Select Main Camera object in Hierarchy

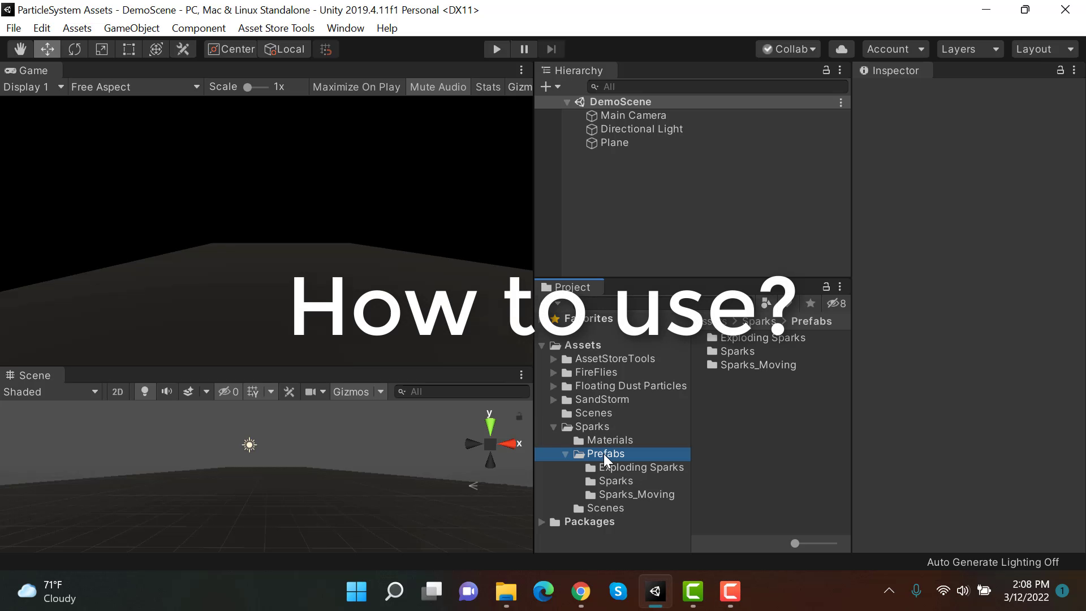coord(633,115)
